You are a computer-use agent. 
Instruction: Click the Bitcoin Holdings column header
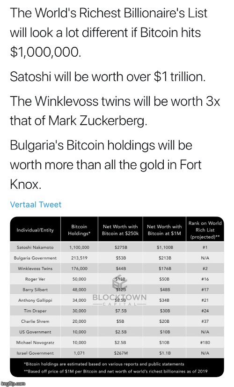tap(79, 230)
